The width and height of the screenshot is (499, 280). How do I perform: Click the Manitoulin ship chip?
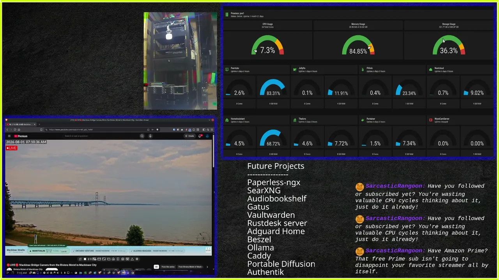pyautogui.click(x=48, y=251)
